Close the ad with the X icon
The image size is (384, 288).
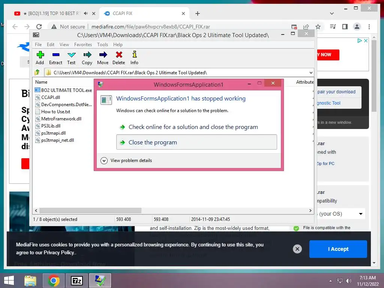pyautogui.click(x=366, y=40)
